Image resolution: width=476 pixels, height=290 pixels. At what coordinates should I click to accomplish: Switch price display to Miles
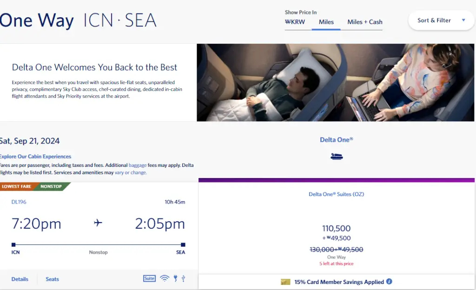[x=326, y=22]
